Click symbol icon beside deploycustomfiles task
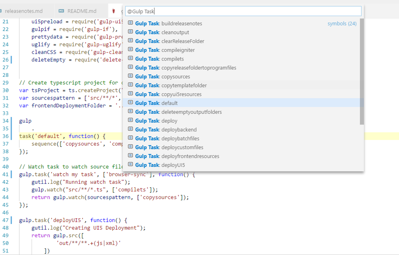 point(130,147)
